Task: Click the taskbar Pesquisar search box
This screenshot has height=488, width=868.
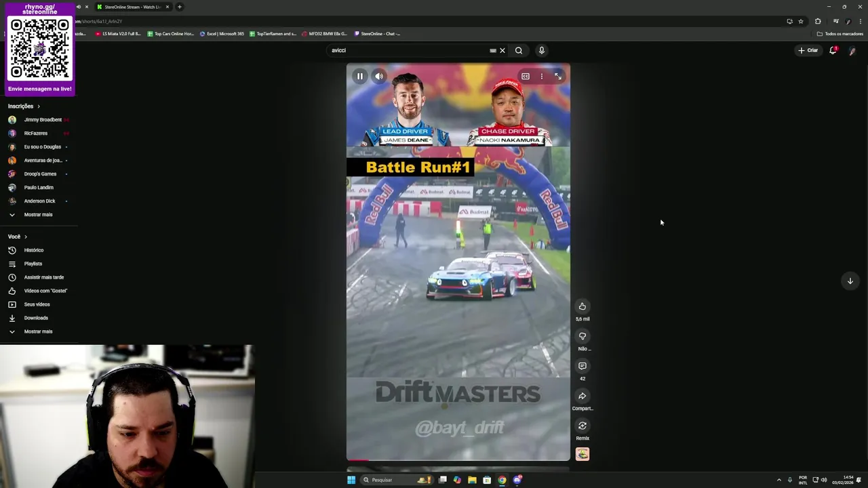Action: [x=398, y=480]
